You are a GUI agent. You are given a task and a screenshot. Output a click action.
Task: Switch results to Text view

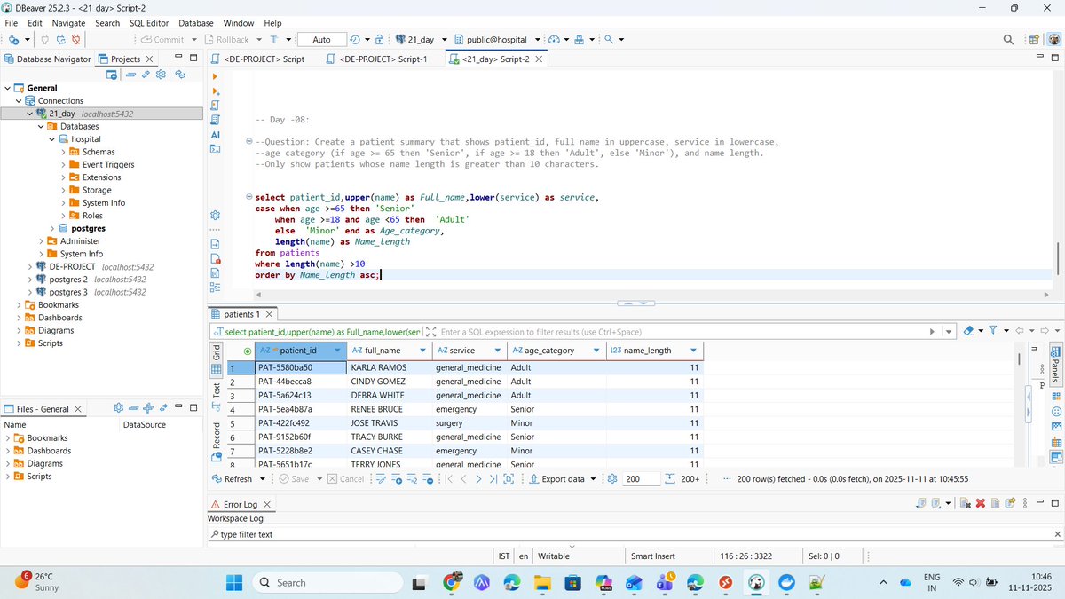(x=215, y=391)
